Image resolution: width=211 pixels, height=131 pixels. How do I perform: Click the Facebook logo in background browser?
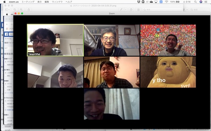coord(7,34)
